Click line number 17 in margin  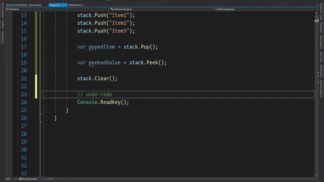click(x=24, y=47)
